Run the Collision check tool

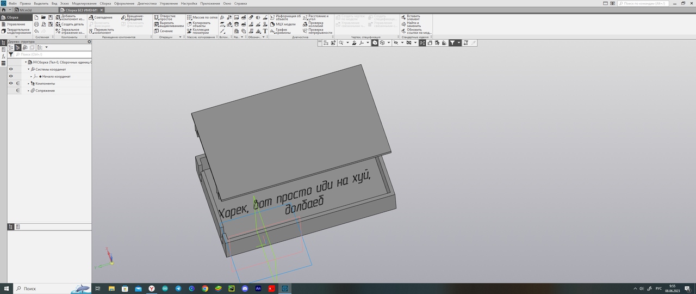coord(314,24)
